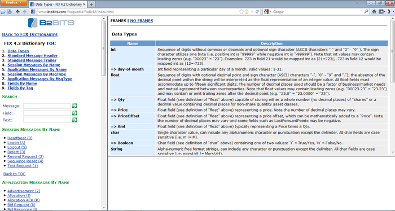Open the Allocation (J) link
The width and height of the screenshot is (395, 211).
point(19,195)
